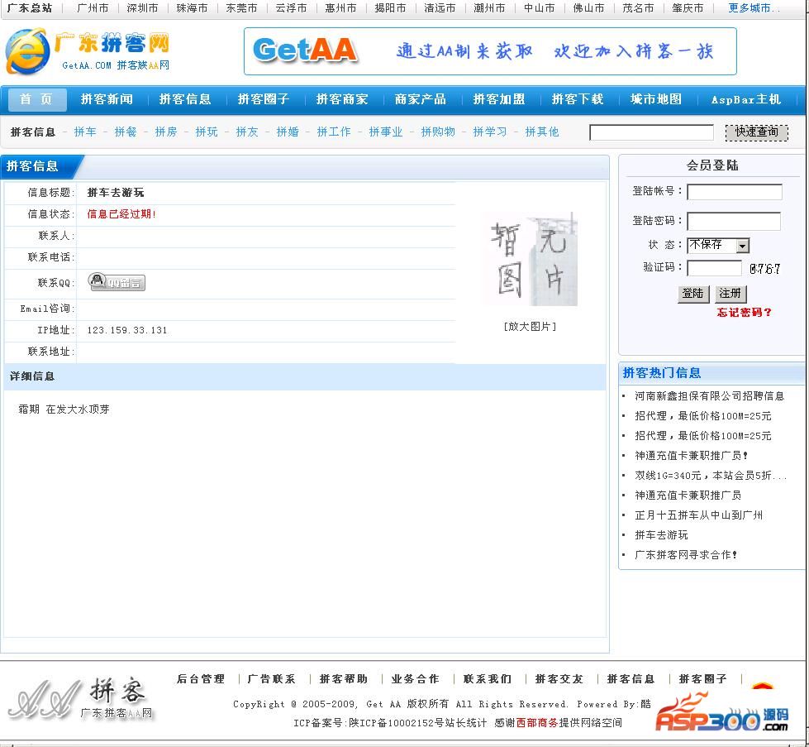The width and height of the screenshot is (809, 747).
Task: Open 联系我们 footer link
Action: point(488,679)
